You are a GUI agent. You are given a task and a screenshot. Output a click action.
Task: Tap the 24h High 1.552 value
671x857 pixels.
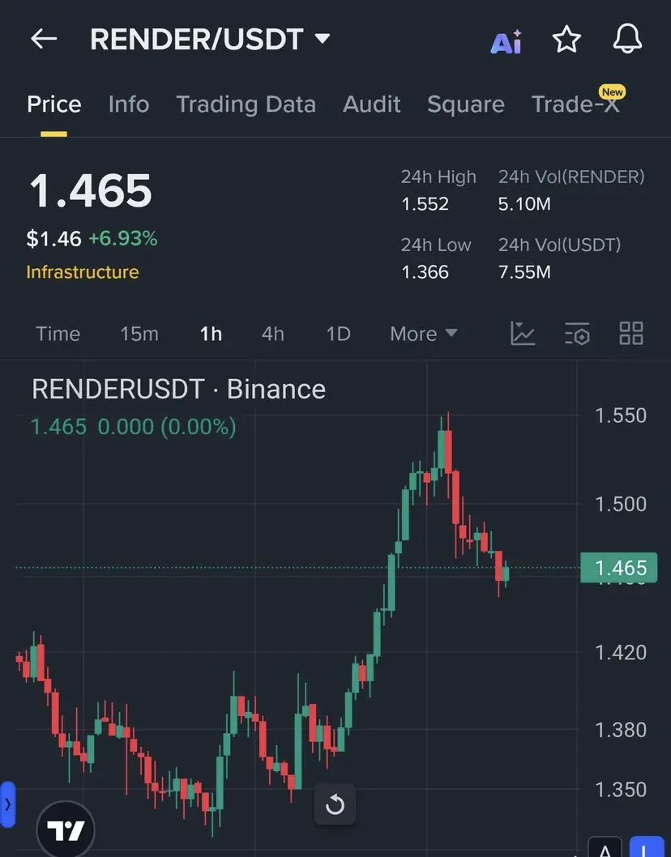425,204
